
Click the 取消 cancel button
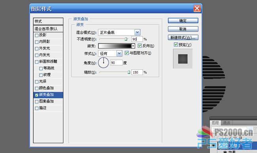[x=183, y=29]
